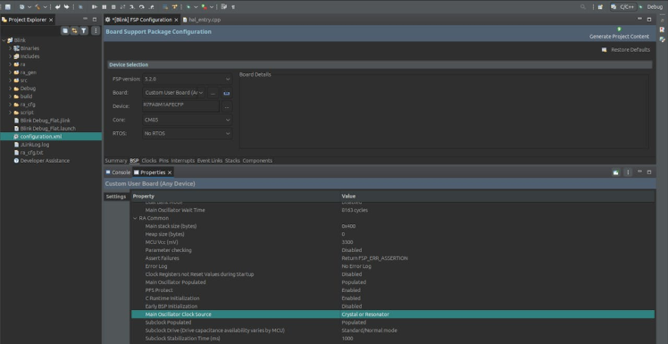Viewport: 668px width, 344px height.
Task: Close the Project Explorer view tab
Action: tap(51, 20)
